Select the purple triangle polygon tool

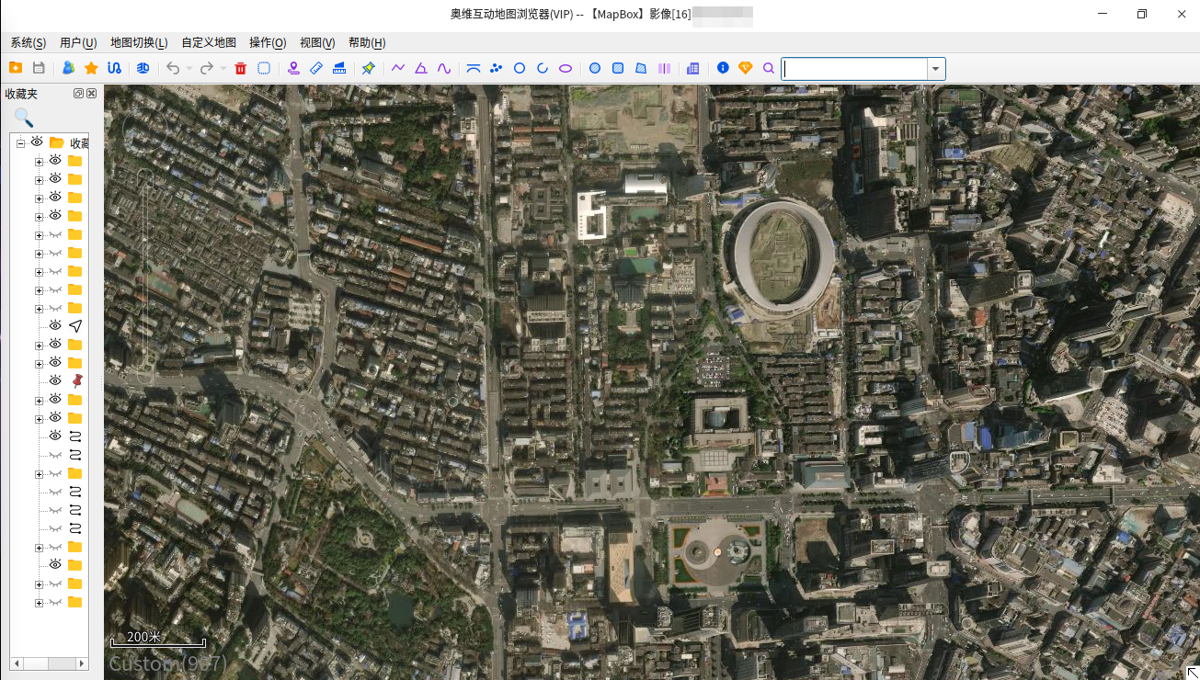pyautogui.click(x=420, y=68)
